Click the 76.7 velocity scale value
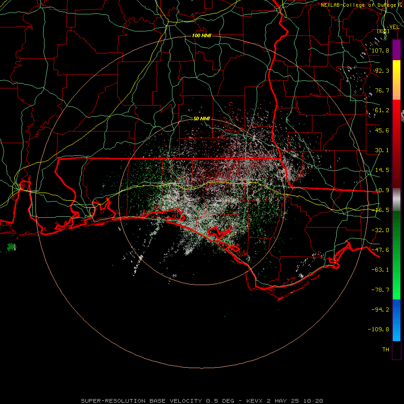This screenshot has width=404, height=404. (x=382, y=90)
